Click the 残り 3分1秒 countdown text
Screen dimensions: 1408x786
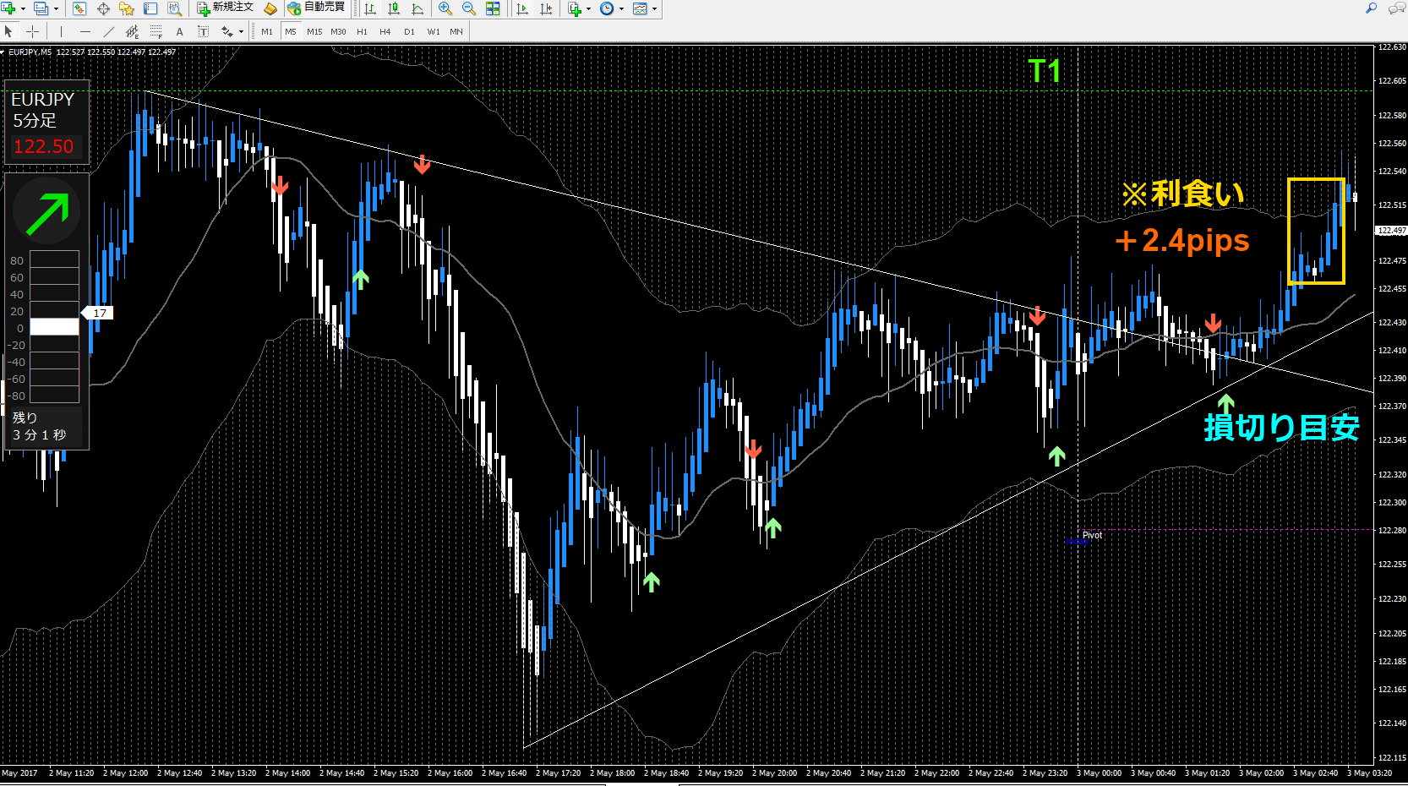[39, 427]
